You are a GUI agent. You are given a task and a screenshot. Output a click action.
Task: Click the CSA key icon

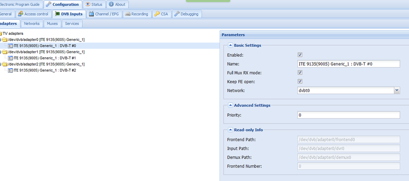point(157,14)
